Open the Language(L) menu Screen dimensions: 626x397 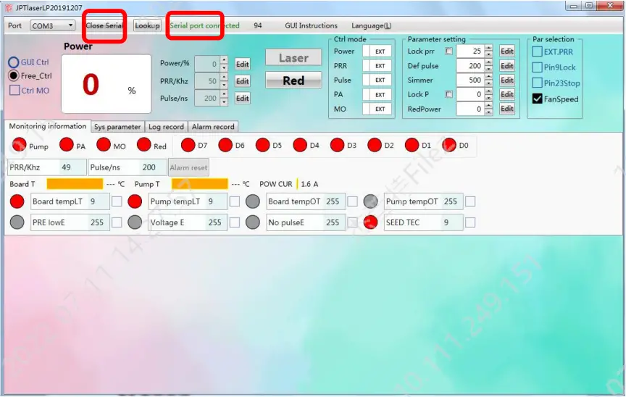pyautogui.click(x=371, y=25)
